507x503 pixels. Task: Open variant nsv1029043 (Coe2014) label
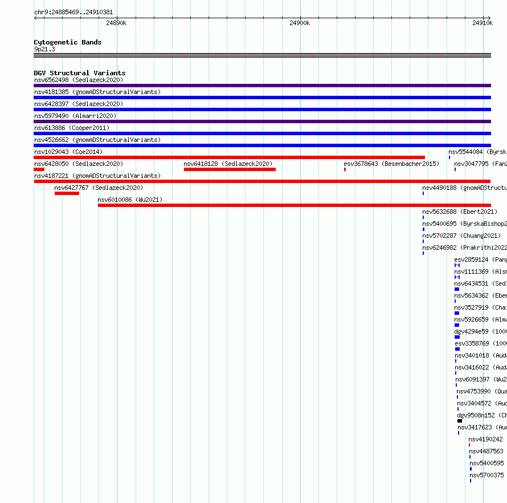[x=68, y=152]
